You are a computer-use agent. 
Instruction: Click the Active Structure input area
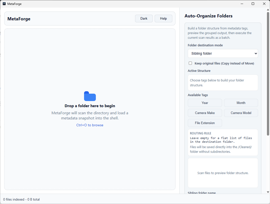(x=223, y=82)
